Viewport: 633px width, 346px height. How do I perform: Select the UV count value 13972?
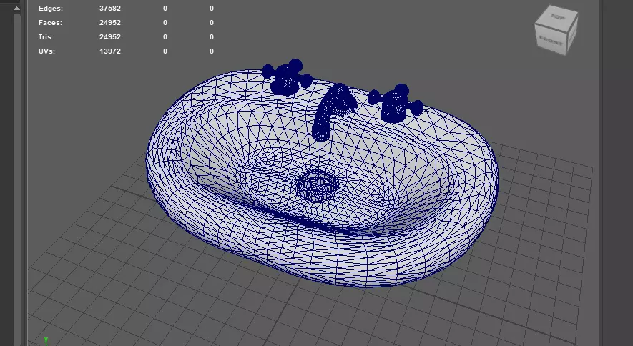point(110,51)
